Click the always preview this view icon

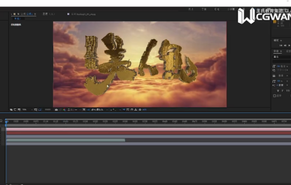coord(11,110)
